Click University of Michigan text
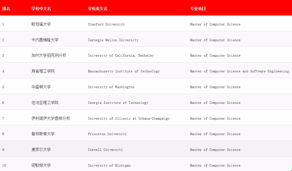This screenshot has width=292, height=171. point(109,165)
